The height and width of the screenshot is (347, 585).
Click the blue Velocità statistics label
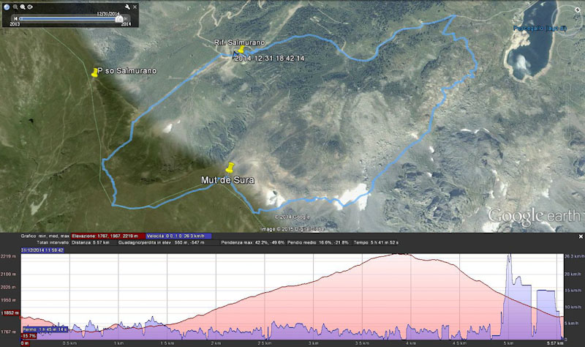[x=178, y=236]
